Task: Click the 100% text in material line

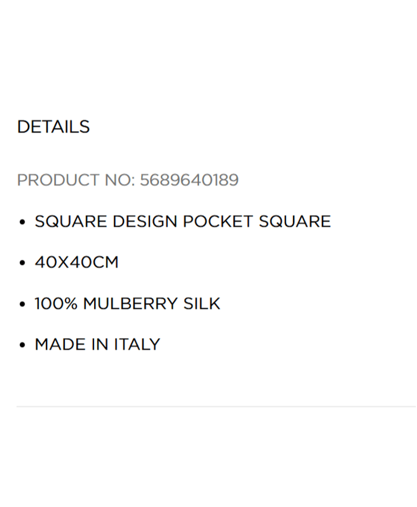Action: 56,304
